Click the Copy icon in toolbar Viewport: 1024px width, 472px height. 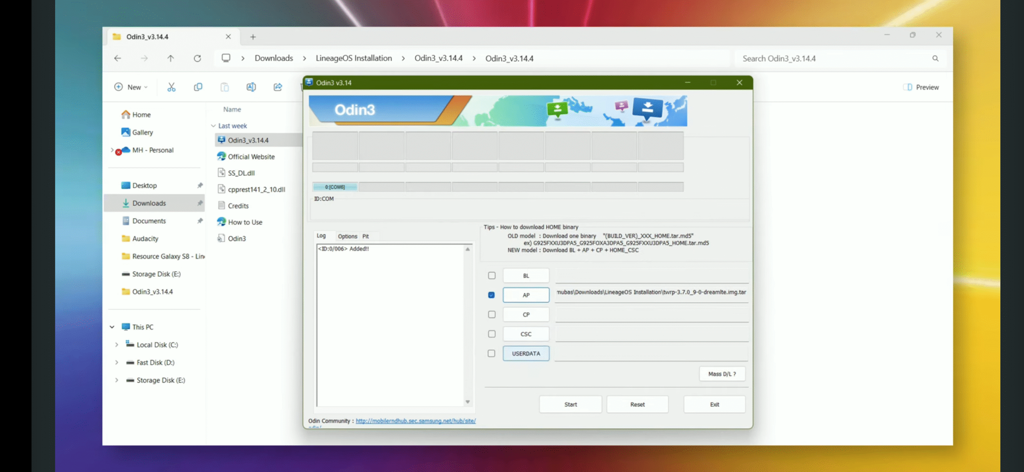tap(198, 87)
